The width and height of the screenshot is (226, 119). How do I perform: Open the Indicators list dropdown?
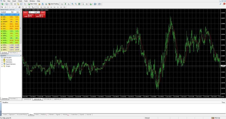point(91,4)
